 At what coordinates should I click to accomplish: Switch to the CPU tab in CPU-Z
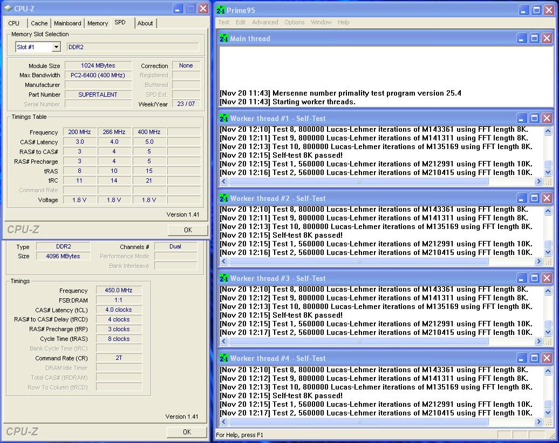(x=14, y=23)
